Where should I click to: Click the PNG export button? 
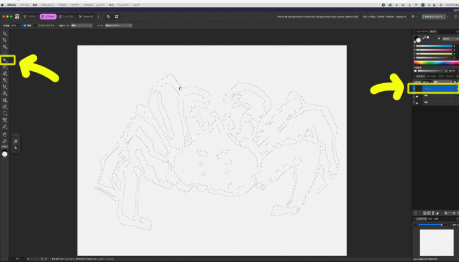435,17
